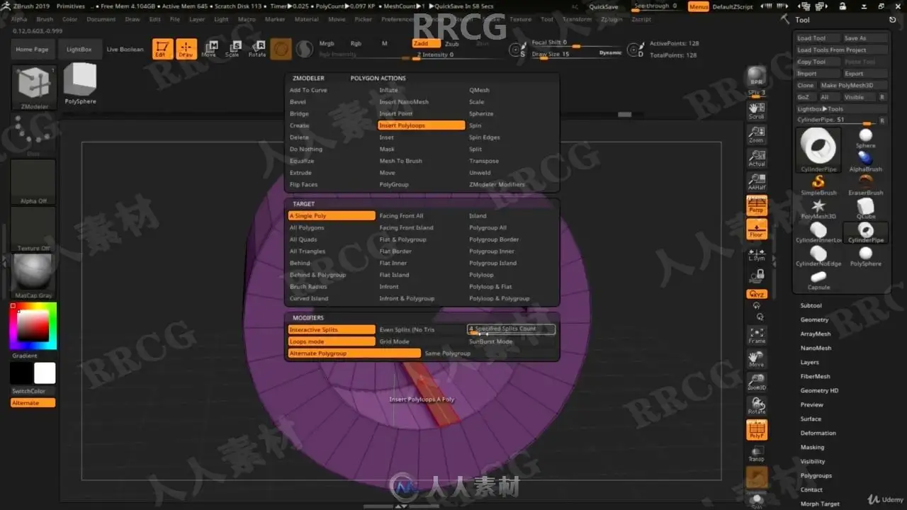Pick the Sphere tool in Tool panel
This screenshot has width=907, height=510.
click(865, 137)
